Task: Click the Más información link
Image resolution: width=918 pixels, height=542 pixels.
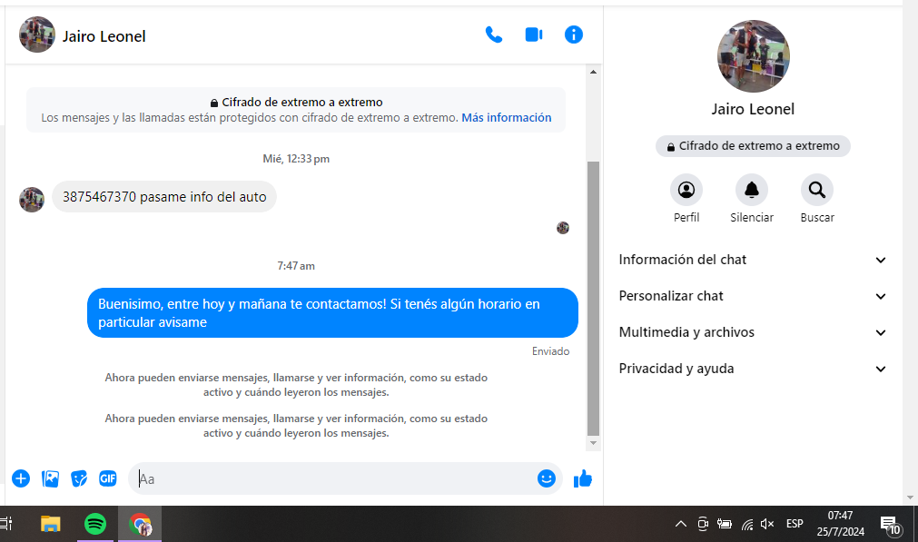Action: (x=506, y=118)
